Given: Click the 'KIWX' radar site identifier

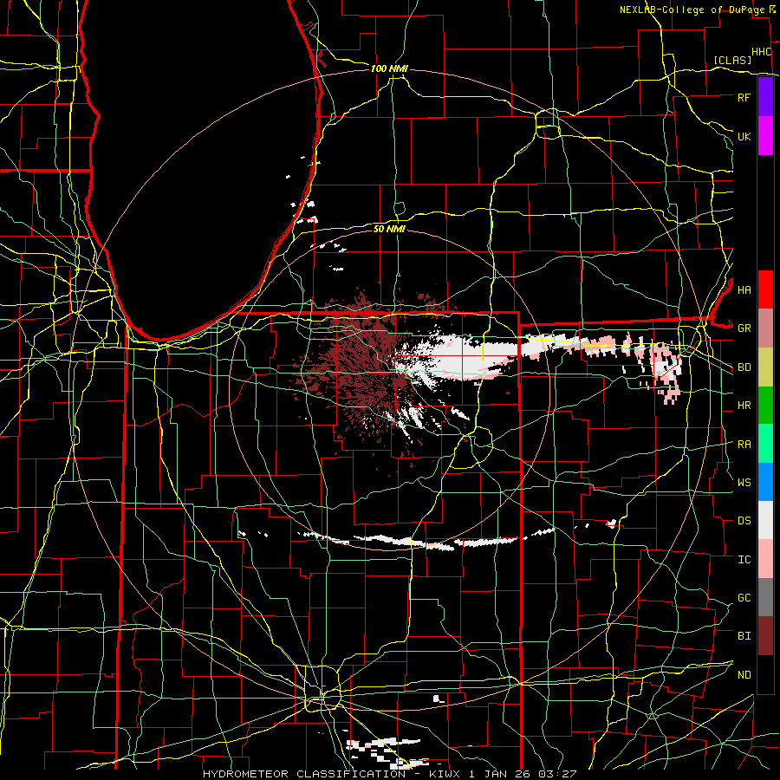Looking at the screenshot, I should pos(445,774).
